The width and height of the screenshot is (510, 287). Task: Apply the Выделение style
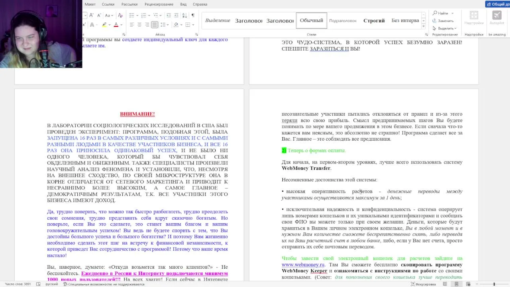click(x=218, y=20)
